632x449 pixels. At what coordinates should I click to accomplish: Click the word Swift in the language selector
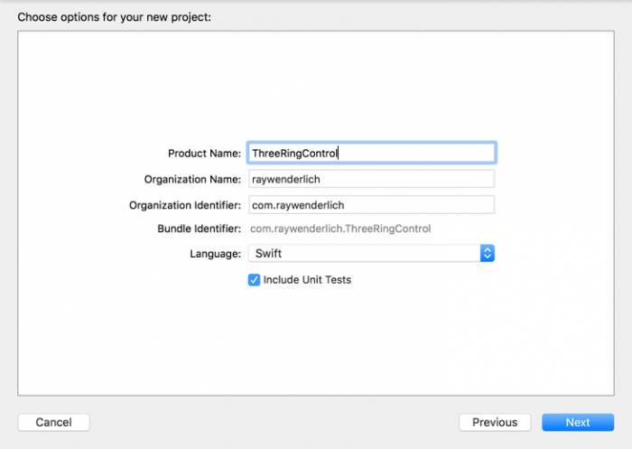pos(269,254)
